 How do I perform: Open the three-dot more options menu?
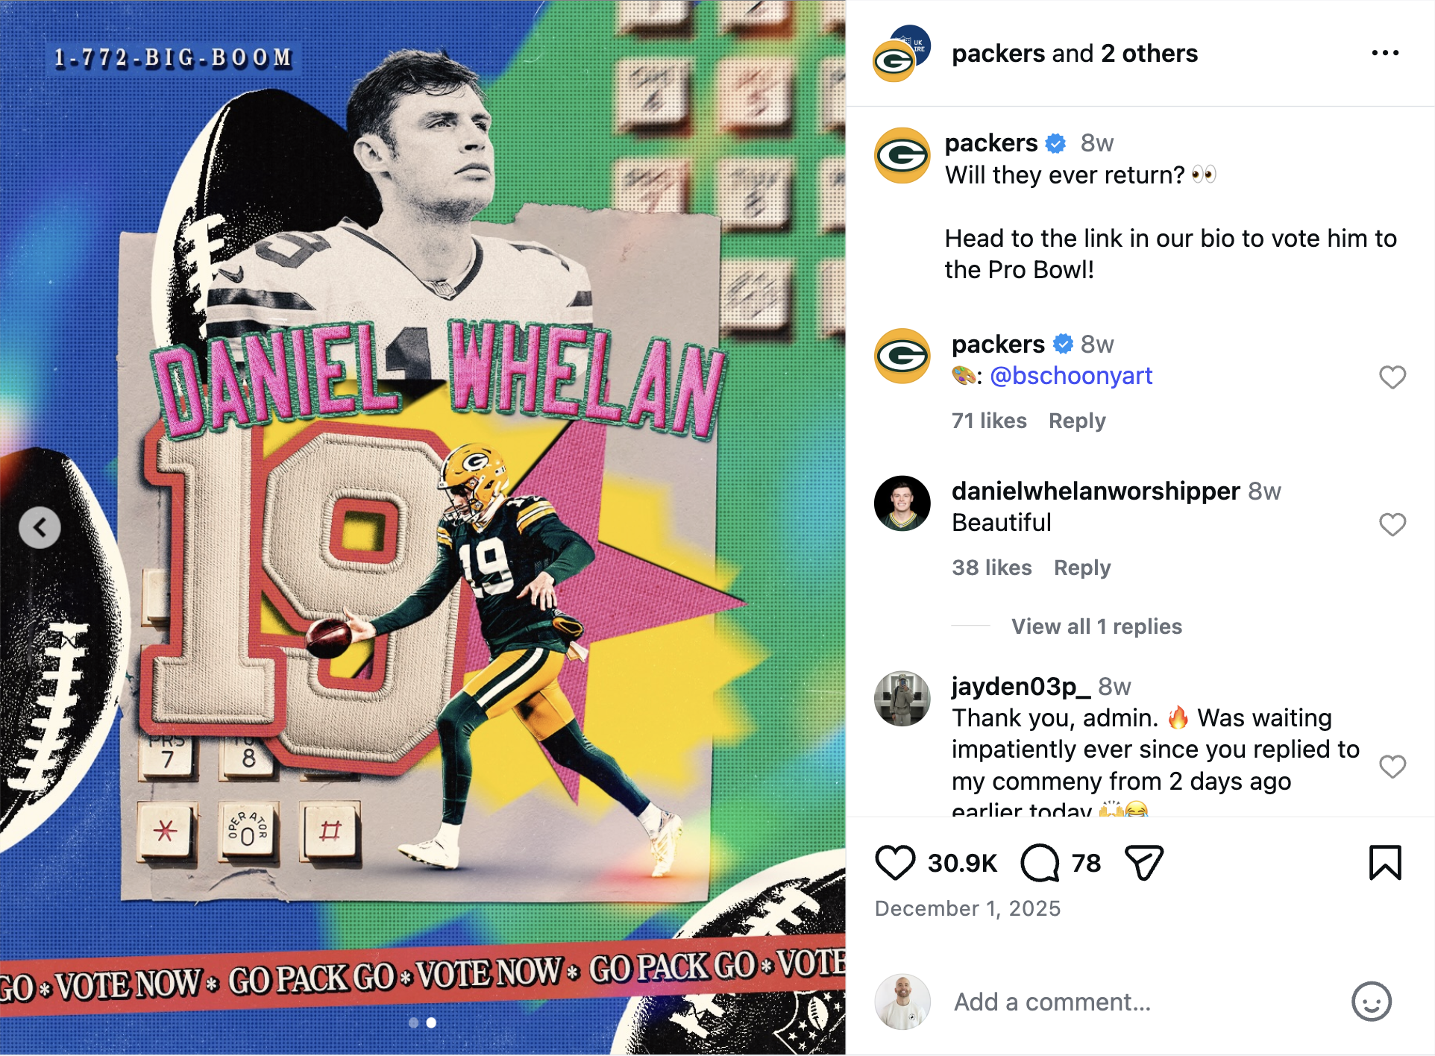tap(1385, 53)
